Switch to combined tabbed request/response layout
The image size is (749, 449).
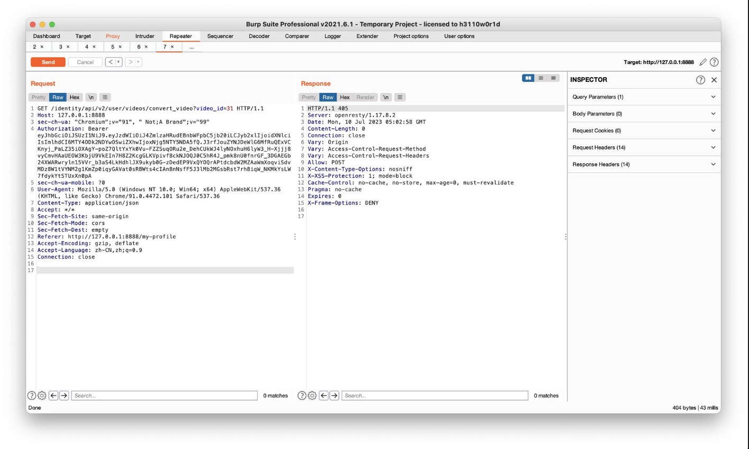553,78
